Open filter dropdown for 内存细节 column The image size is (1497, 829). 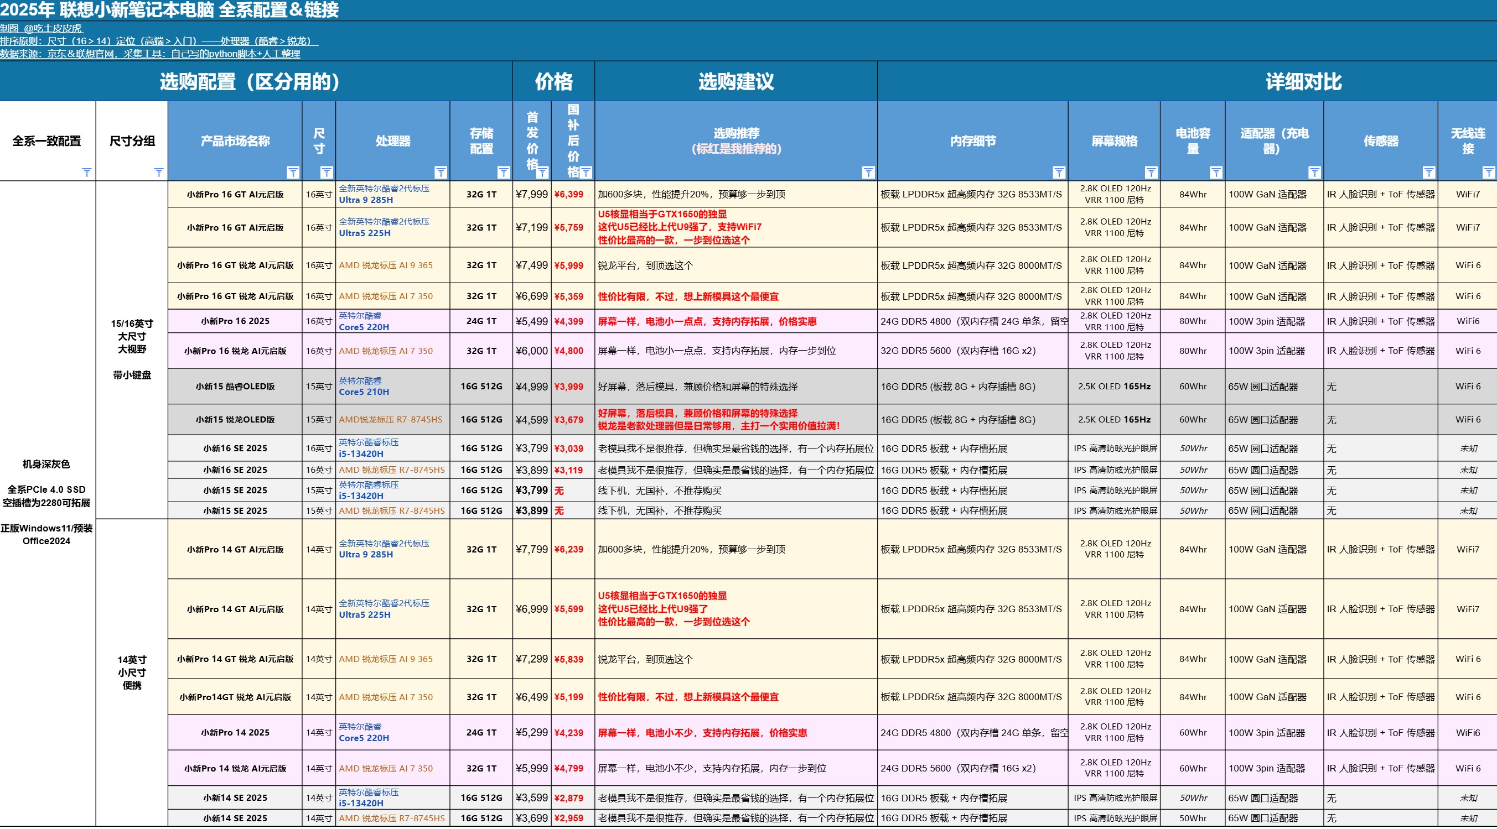tap(1059, 173)
